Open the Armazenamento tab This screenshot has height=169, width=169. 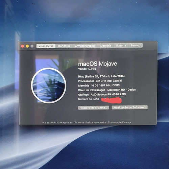(85, 46)
